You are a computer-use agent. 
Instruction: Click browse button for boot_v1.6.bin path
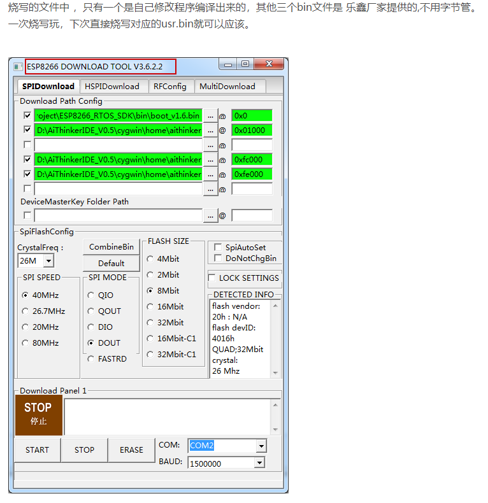pos(210,116)
